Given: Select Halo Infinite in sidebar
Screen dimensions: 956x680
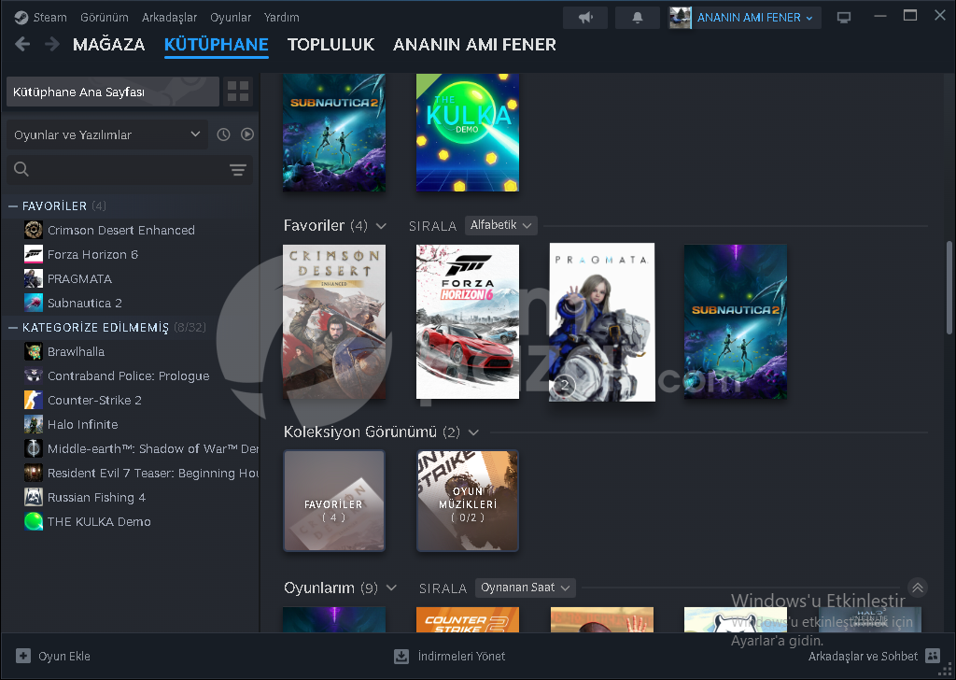Looking at the screenshot, I should pos(83,424).
